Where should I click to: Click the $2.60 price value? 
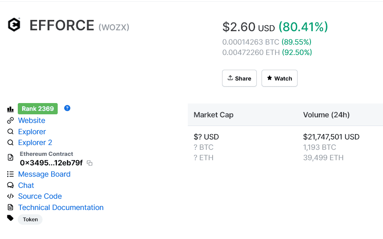pyautogui.click(x=239, y=27)
